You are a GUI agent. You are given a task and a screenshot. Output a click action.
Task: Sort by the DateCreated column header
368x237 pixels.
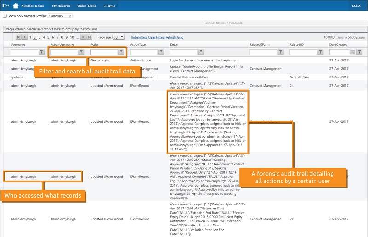338,44
